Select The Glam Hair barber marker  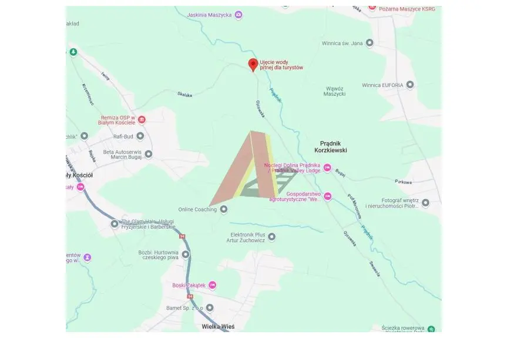click(115, 223)
